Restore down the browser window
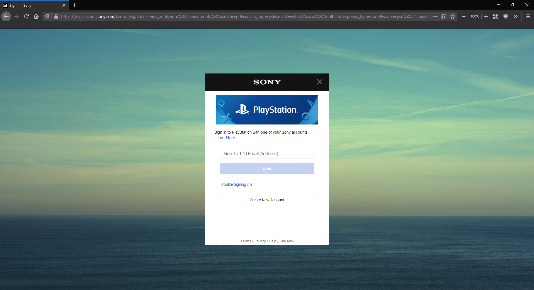This screenshot has width=534, height=290. tap(513, 5)
